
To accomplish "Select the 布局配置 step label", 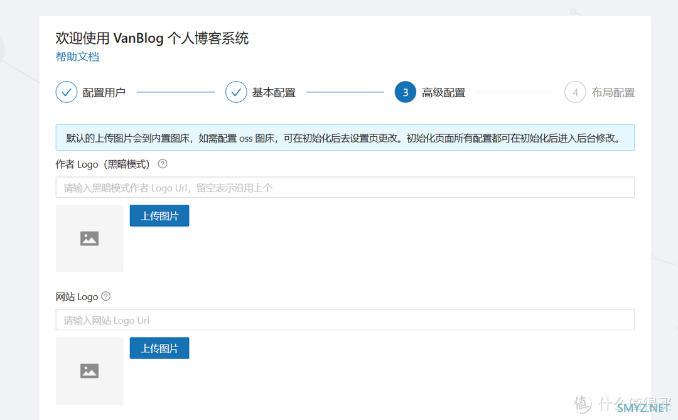I will pyautogui.click(x=613, y=92).
